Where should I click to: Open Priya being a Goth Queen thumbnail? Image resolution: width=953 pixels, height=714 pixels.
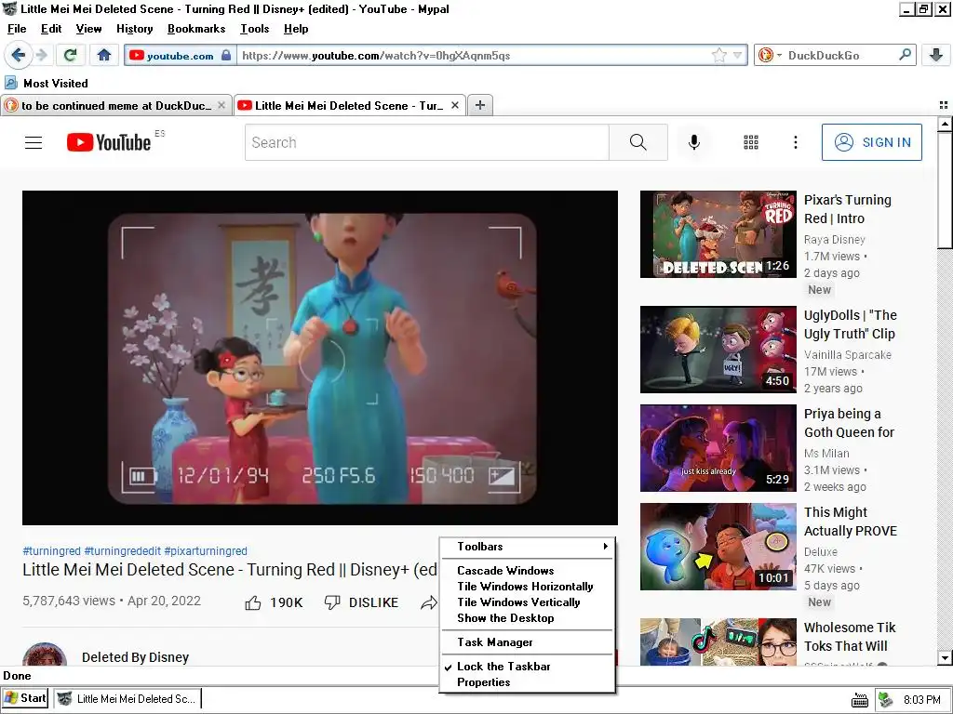coord(718,448)
